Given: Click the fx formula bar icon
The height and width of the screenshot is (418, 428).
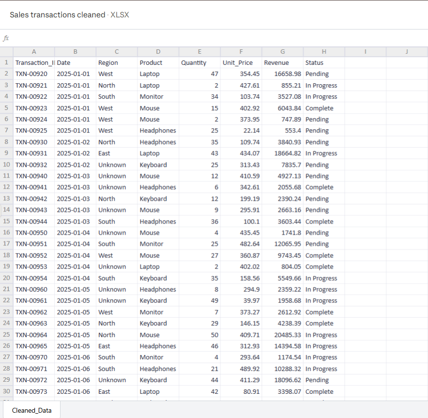Looking at the screenshot, I should pyautogui.click(x=6, y=37).
